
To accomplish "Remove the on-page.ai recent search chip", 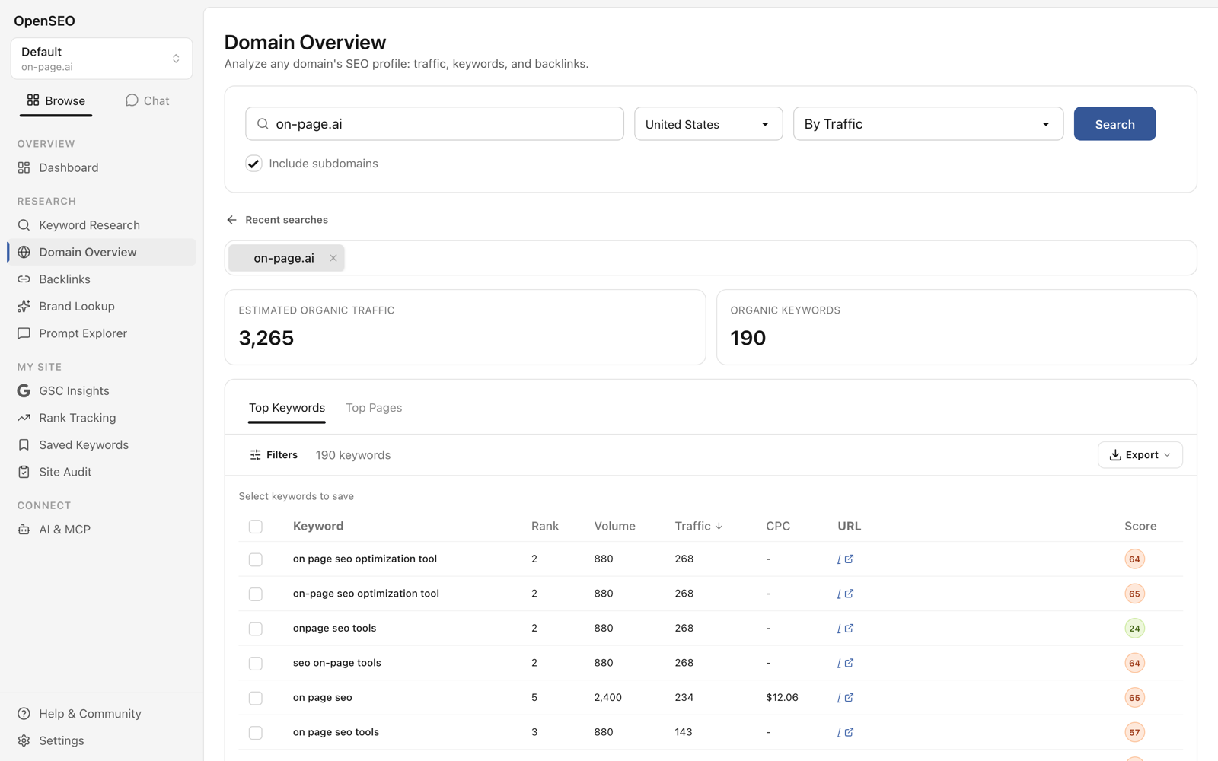I will pyautogui.click(x=333, y=258).
